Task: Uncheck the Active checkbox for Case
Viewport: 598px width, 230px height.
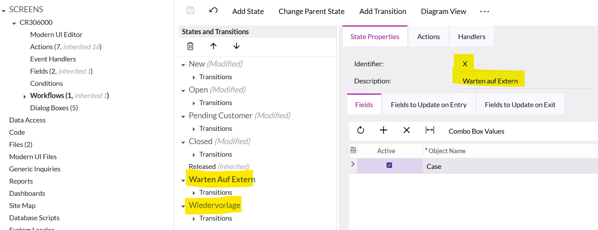Action: coord(389,165)
